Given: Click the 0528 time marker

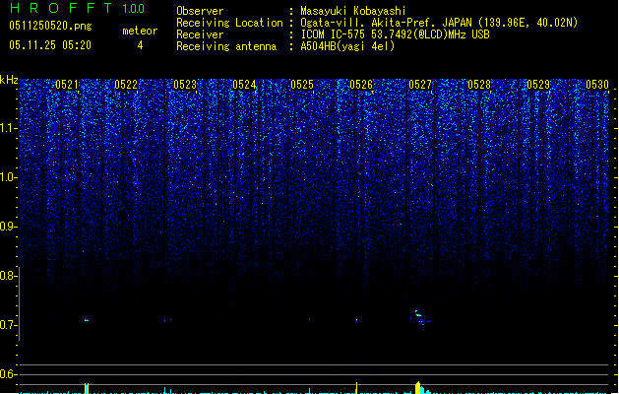Looking at the screenshot, I should 479,85.
